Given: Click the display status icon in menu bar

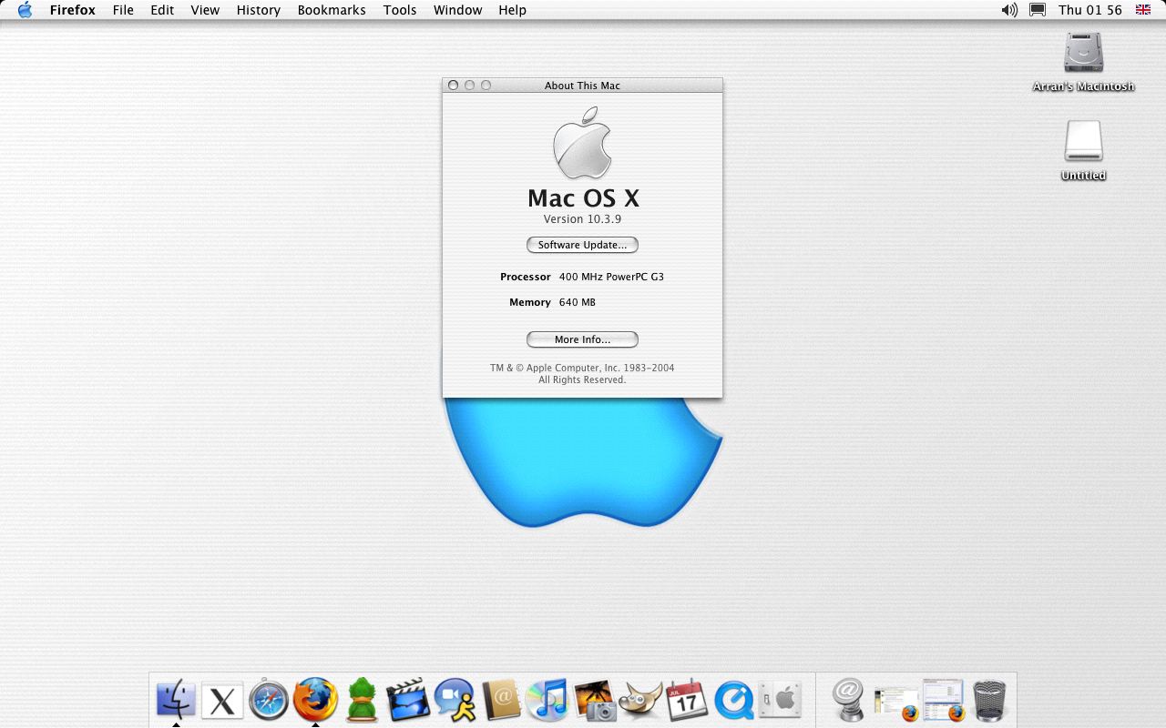Looking at the screenshot, I should 1038,10.
